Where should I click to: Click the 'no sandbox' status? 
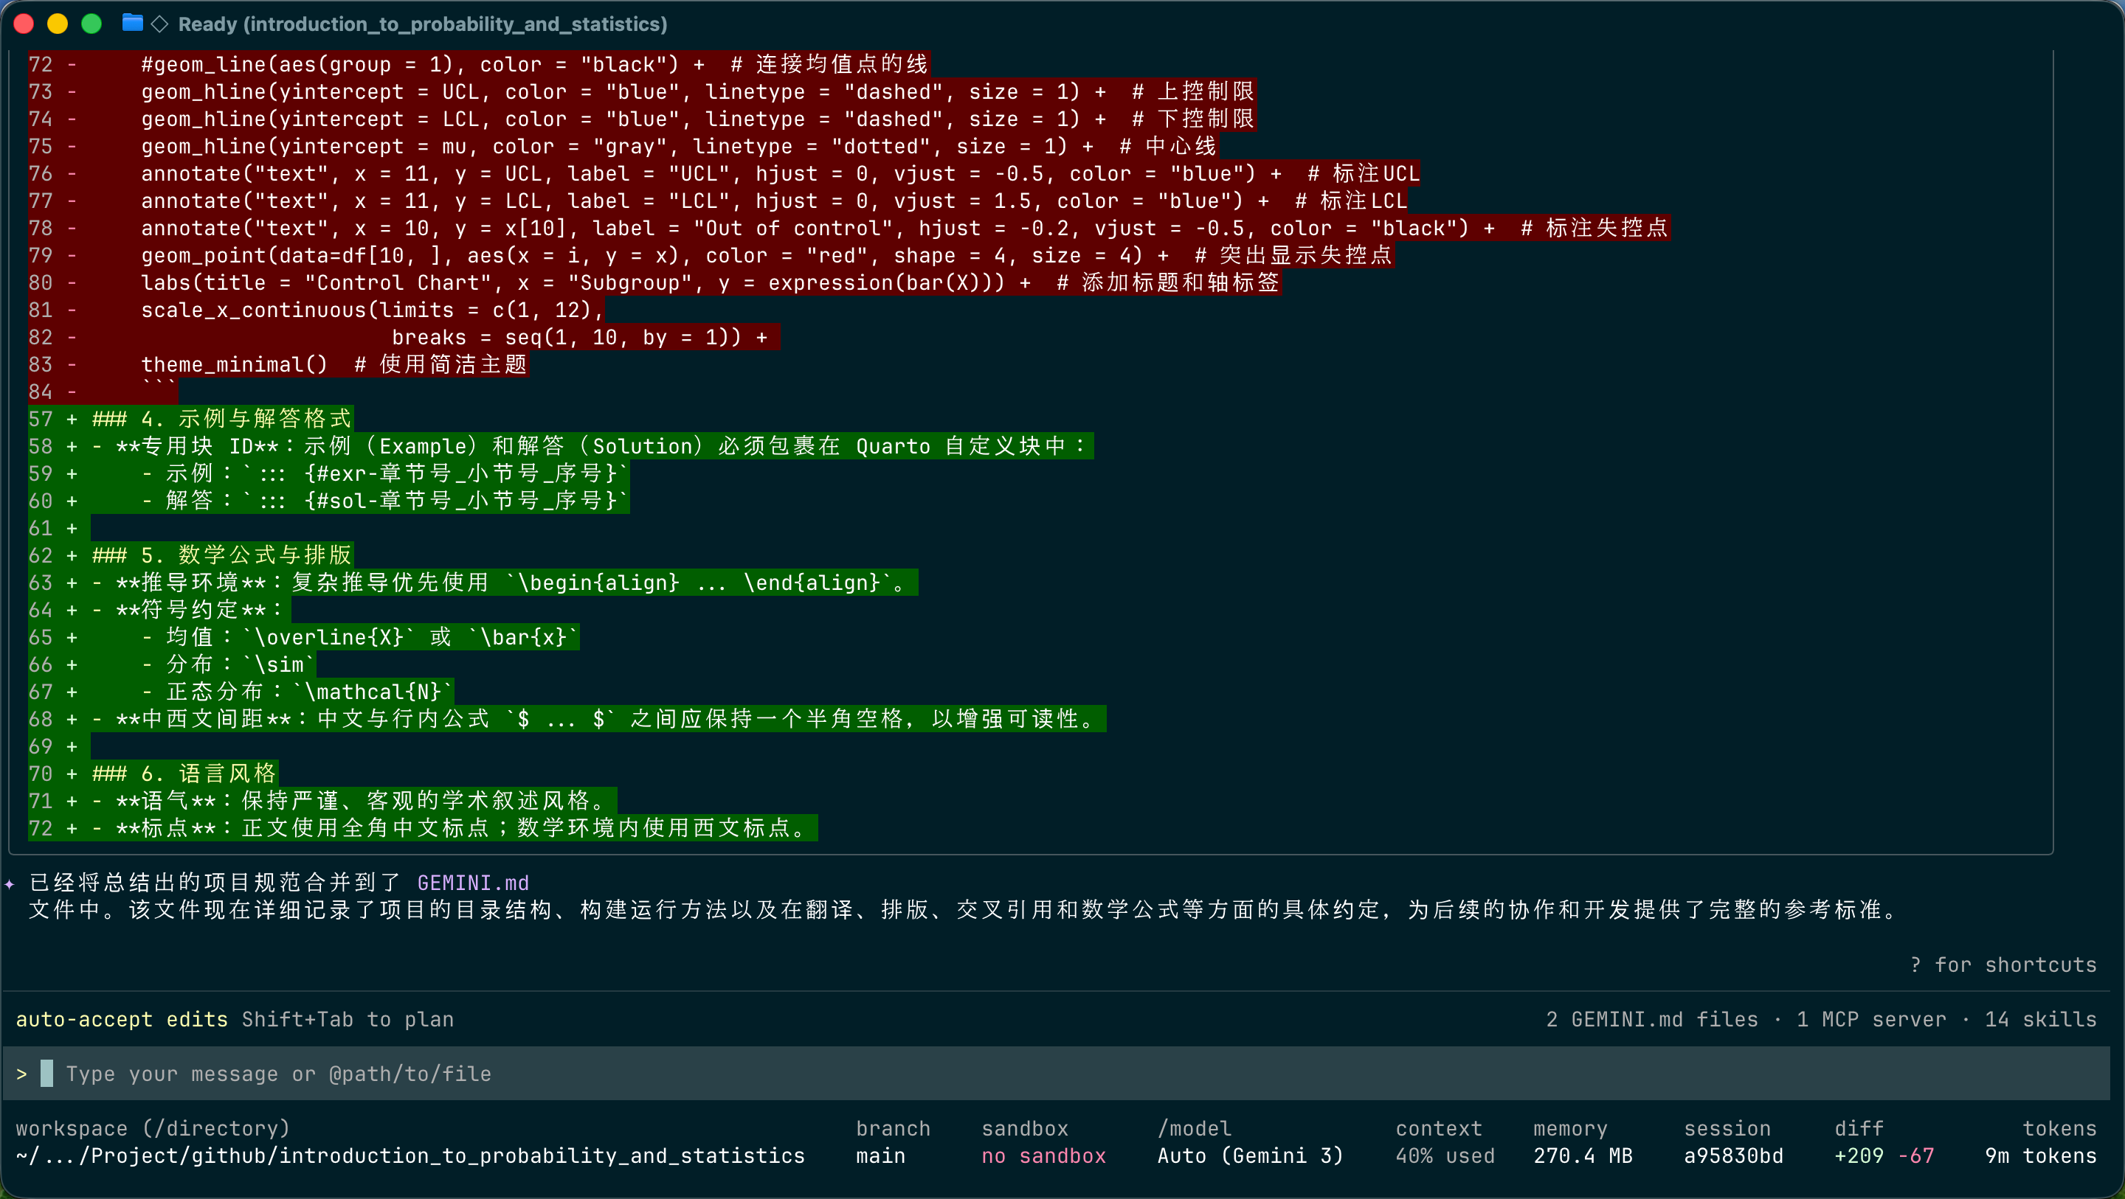click(x=1043, y=1155)
